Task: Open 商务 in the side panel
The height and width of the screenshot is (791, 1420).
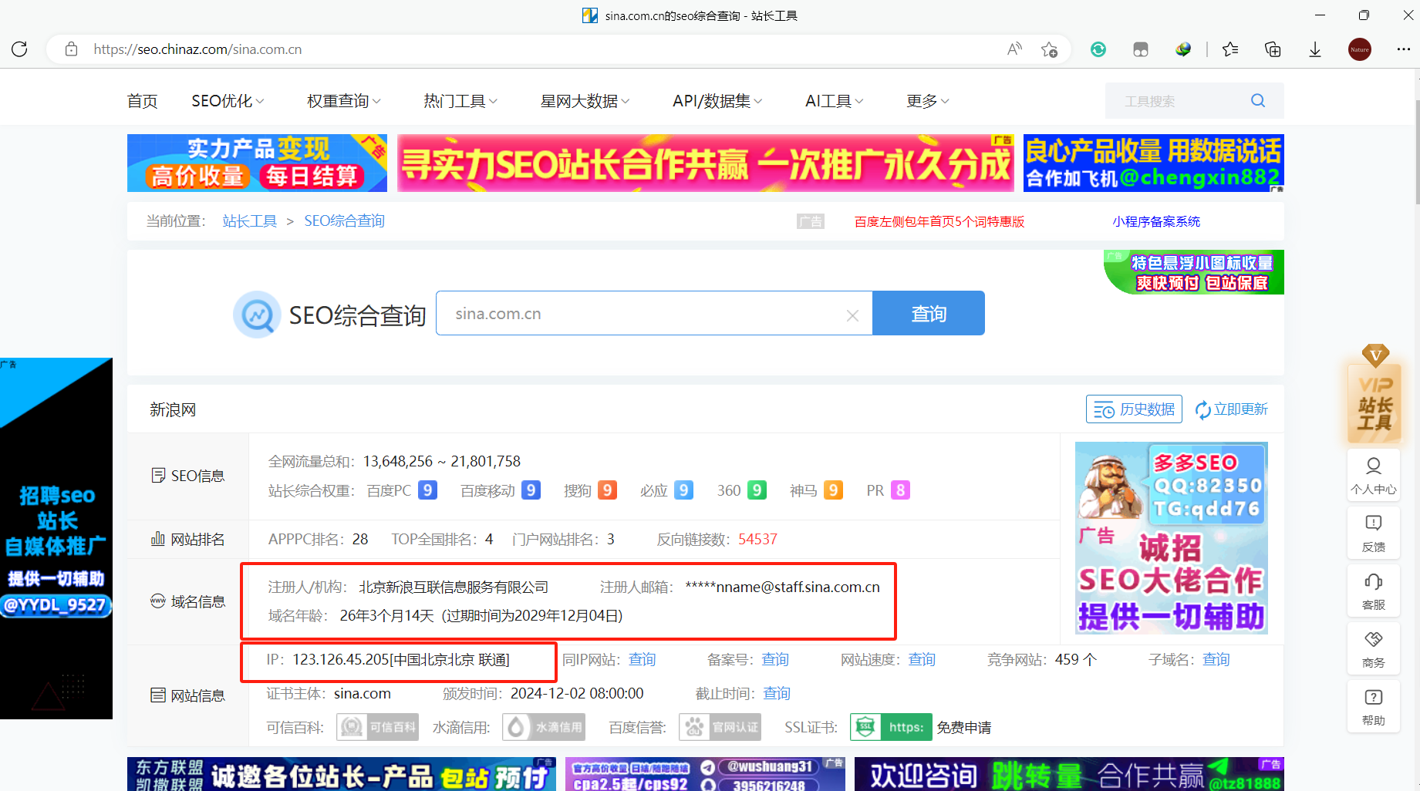Action: pos(1374,650)
